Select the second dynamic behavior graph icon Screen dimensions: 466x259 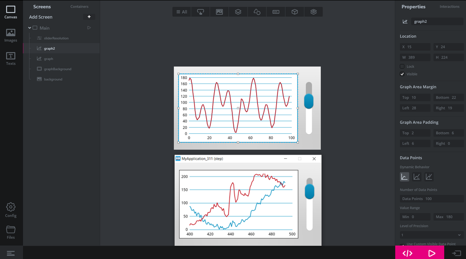[417, 177]
